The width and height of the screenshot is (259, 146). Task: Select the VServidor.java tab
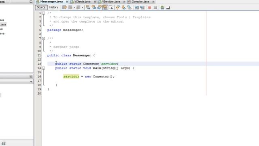pos(111,2)
